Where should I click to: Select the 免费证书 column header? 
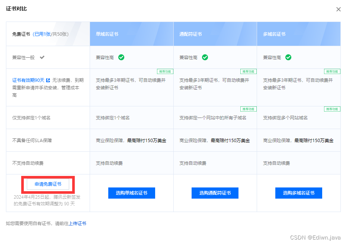coord(48,34)
